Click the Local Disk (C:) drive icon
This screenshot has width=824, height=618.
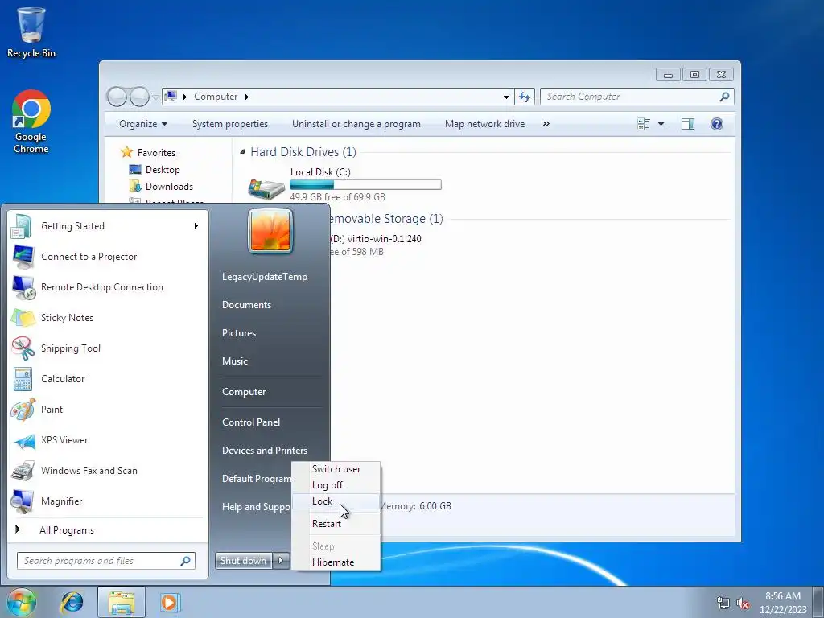pos(266,187)
